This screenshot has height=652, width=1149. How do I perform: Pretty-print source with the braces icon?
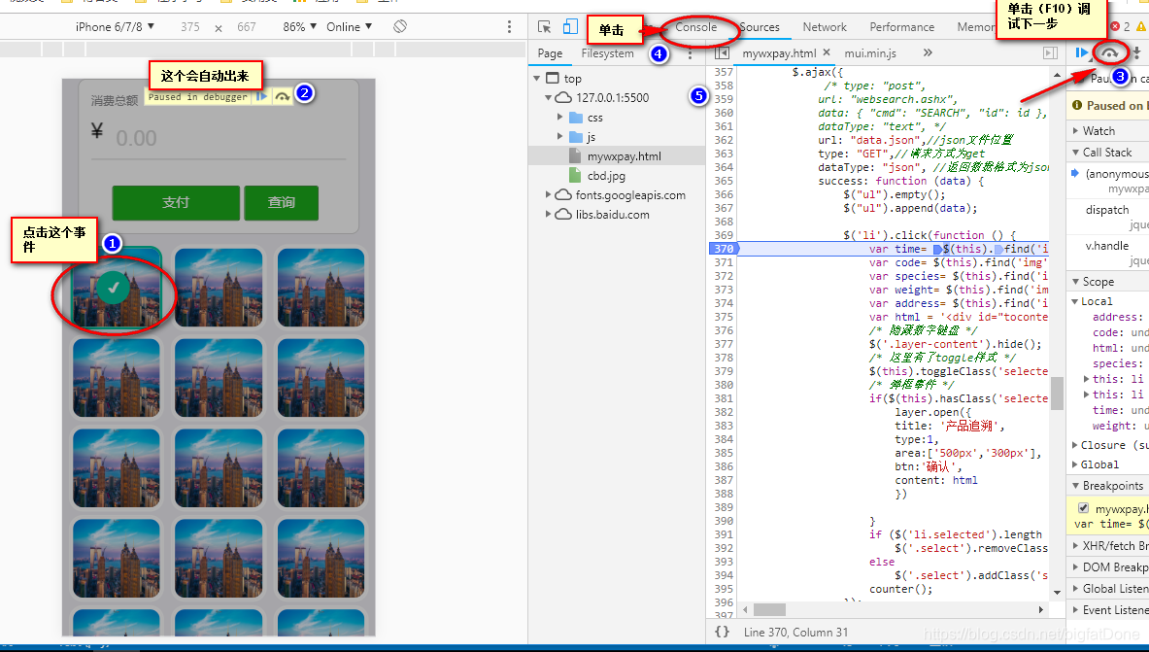click(x=722, y=632)
